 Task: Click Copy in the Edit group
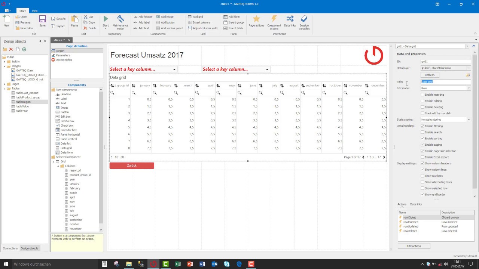[x=89, y=22]
